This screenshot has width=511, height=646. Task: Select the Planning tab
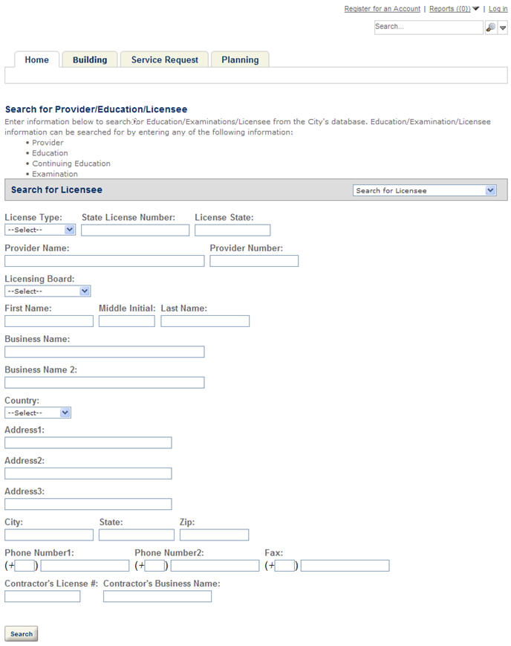[x=240, y=59]
